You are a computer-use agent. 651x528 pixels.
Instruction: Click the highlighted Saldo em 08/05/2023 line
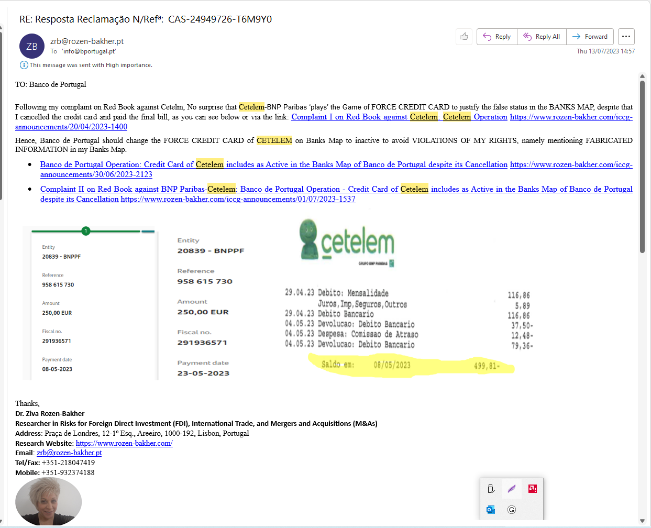coord(411,365)
